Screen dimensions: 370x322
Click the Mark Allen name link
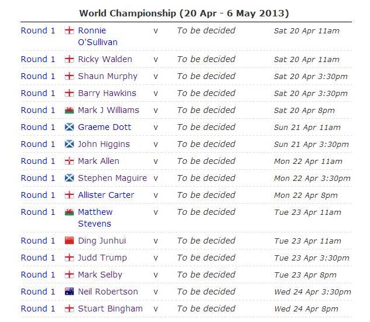pyautogui.click(x=98, y=161)
